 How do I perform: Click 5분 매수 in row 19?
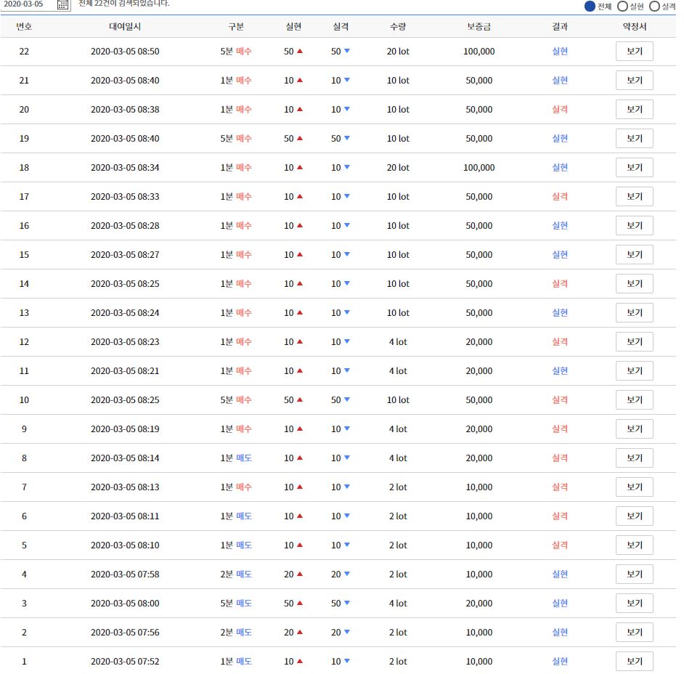[x=236, y=138]
